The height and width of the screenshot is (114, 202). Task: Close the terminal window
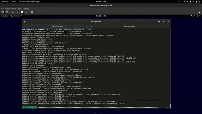169,22
